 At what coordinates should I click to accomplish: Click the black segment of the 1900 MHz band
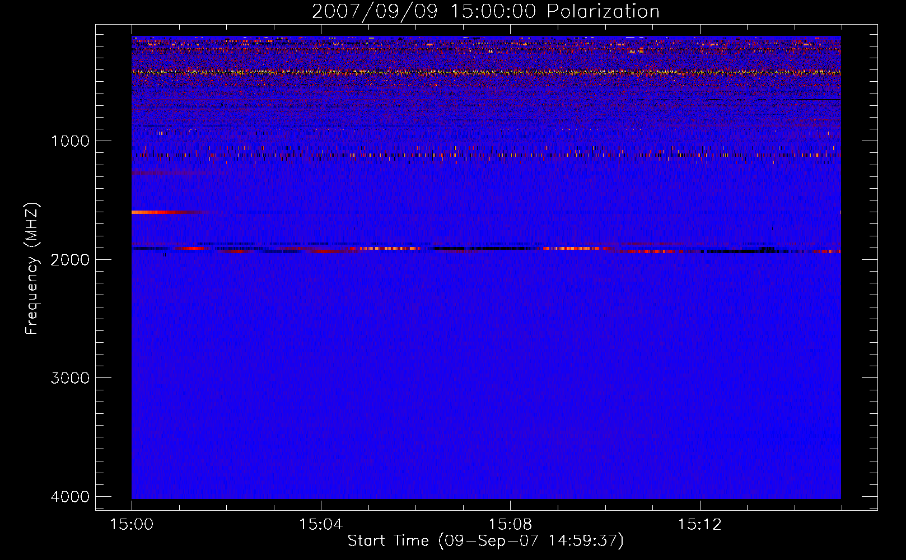pos(482,248)
